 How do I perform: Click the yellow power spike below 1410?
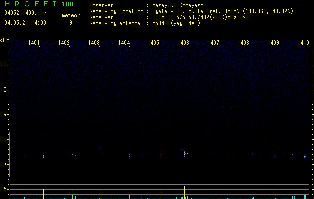coord(305,193)
